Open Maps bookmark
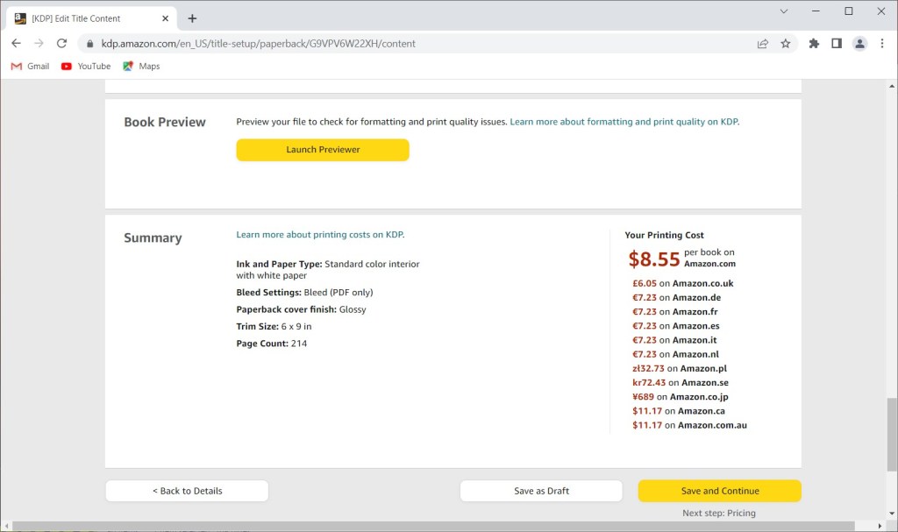The width and height of the screenshot is (898, 532). tap(141, 66)
